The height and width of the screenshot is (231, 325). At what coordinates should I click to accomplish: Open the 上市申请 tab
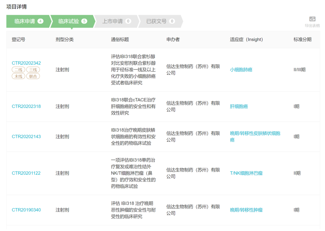click(x=116, y=21)
